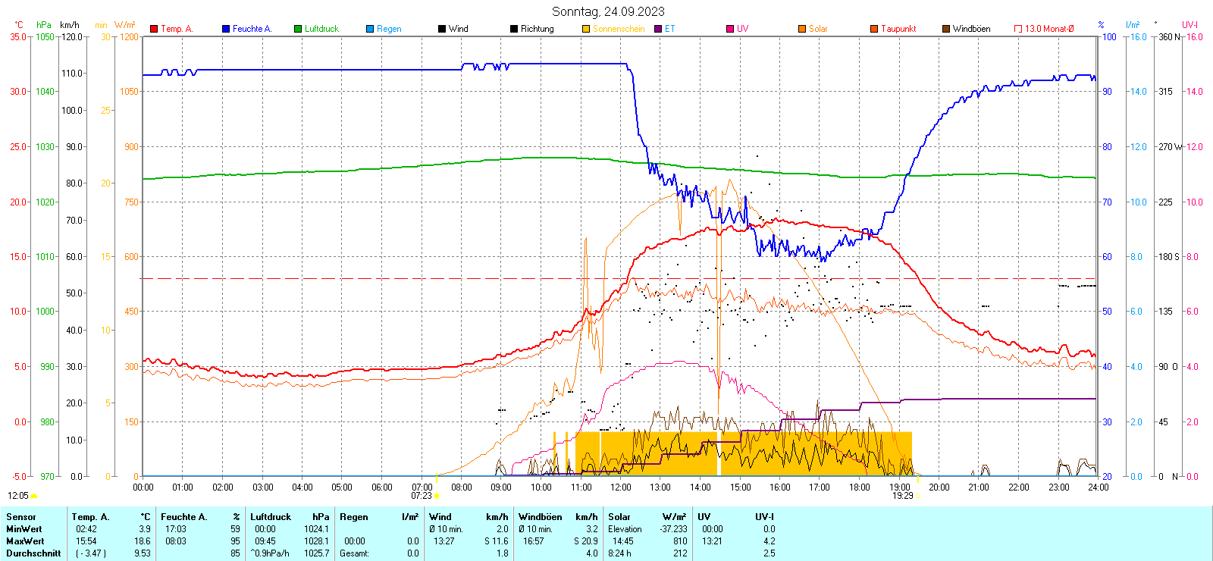Viewport: 1213px width, 561px height.
Task: Click the yellow Sonnenschein legend square
Action: (586, 29)
